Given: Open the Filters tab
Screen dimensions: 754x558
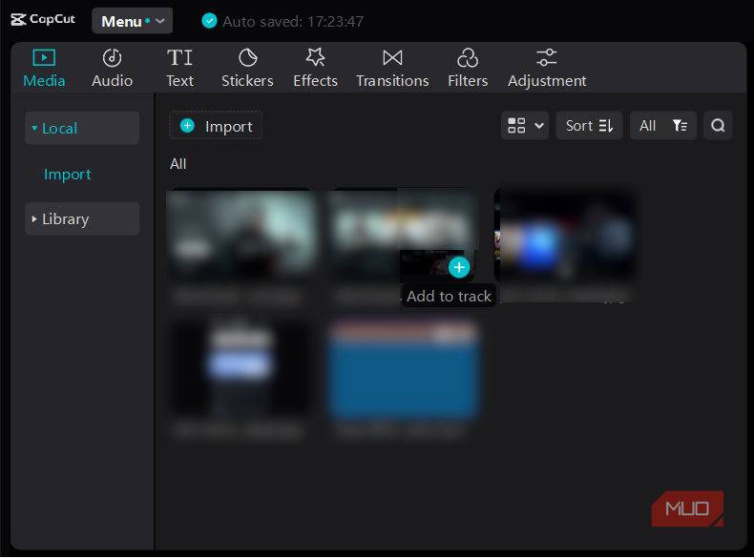Looking at the screenshot, I should [468, 69].
